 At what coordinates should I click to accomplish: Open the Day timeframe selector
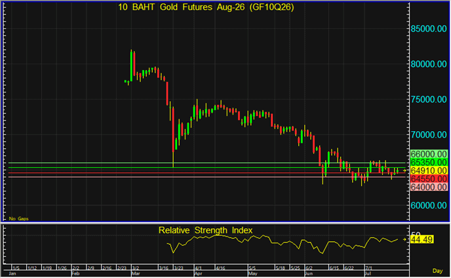(x=437, y=271)
